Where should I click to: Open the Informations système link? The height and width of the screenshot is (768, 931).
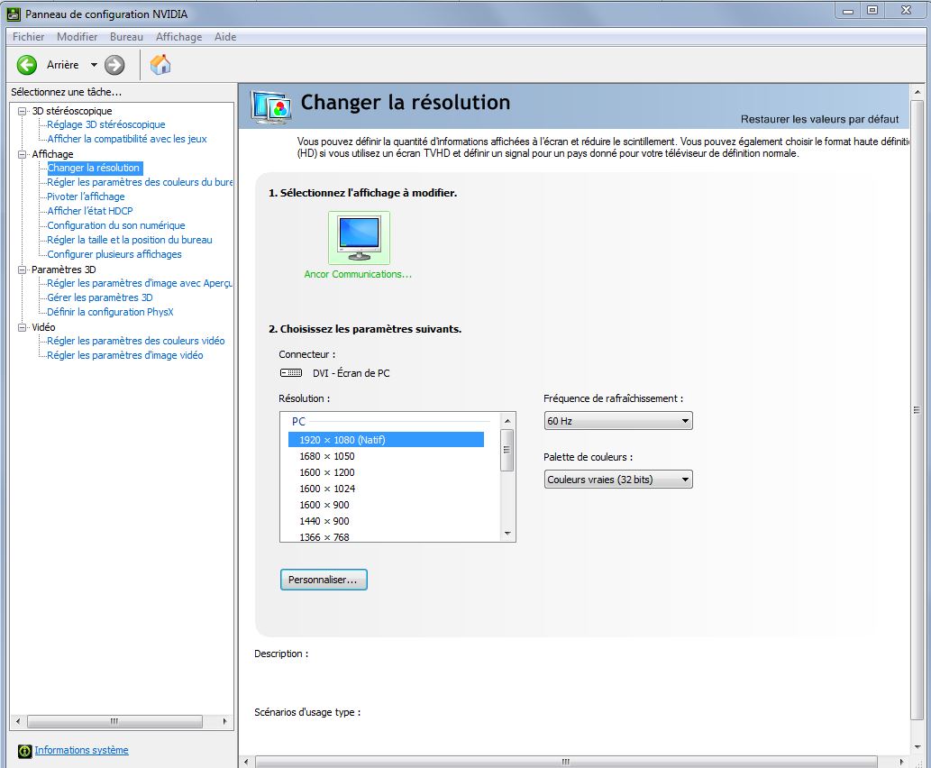tap(81, 750)
